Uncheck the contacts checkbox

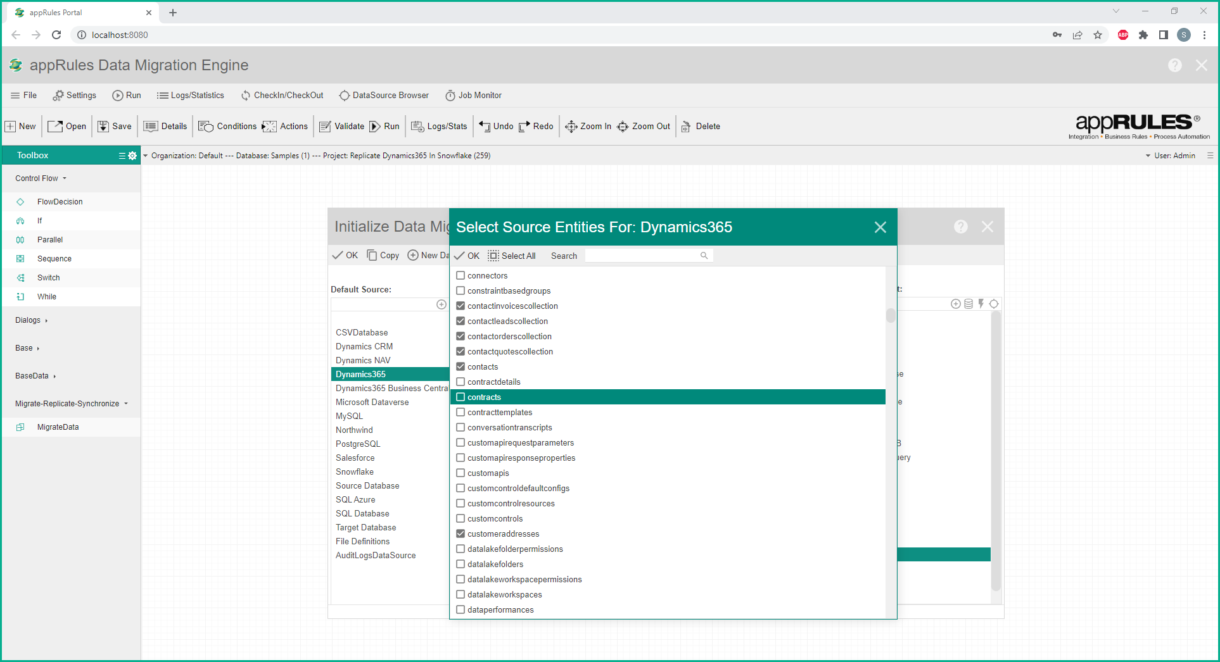pyautogui.click(x=461, y=366)
